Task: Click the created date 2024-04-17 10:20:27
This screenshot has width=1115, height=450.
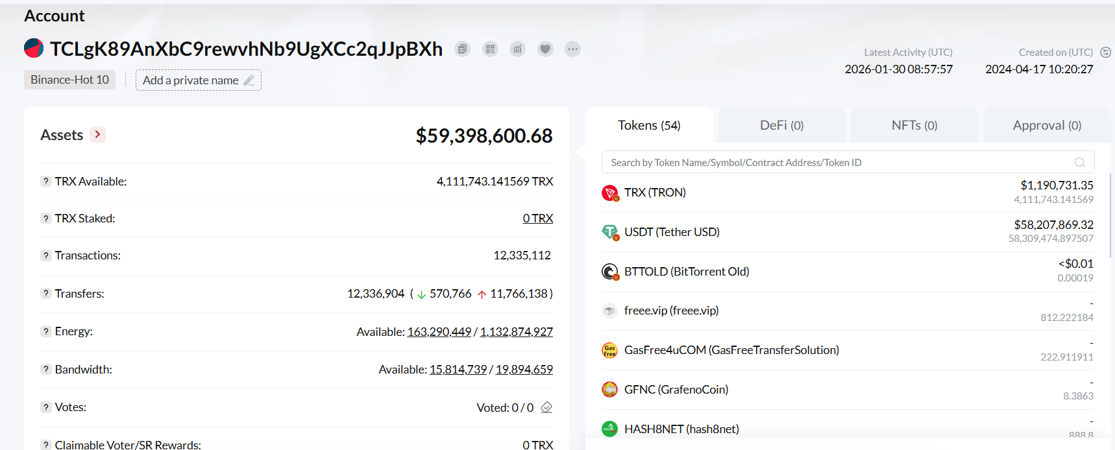Action: [x=1039, y=69]
